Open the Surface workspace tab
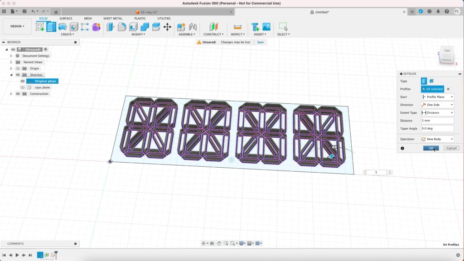Viewport: 464px width, 261px height. point(66,19)
